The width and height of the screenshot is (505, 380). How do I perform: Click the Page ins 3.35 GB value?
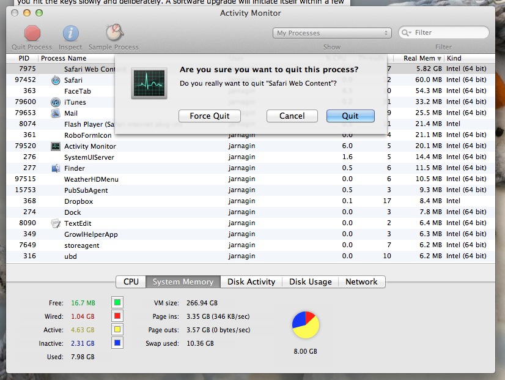(x=218, y=317)
